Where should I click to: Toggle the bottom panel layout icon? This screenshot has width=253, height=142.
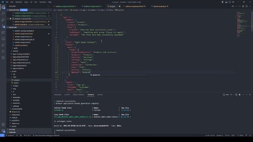pos(226,2)
